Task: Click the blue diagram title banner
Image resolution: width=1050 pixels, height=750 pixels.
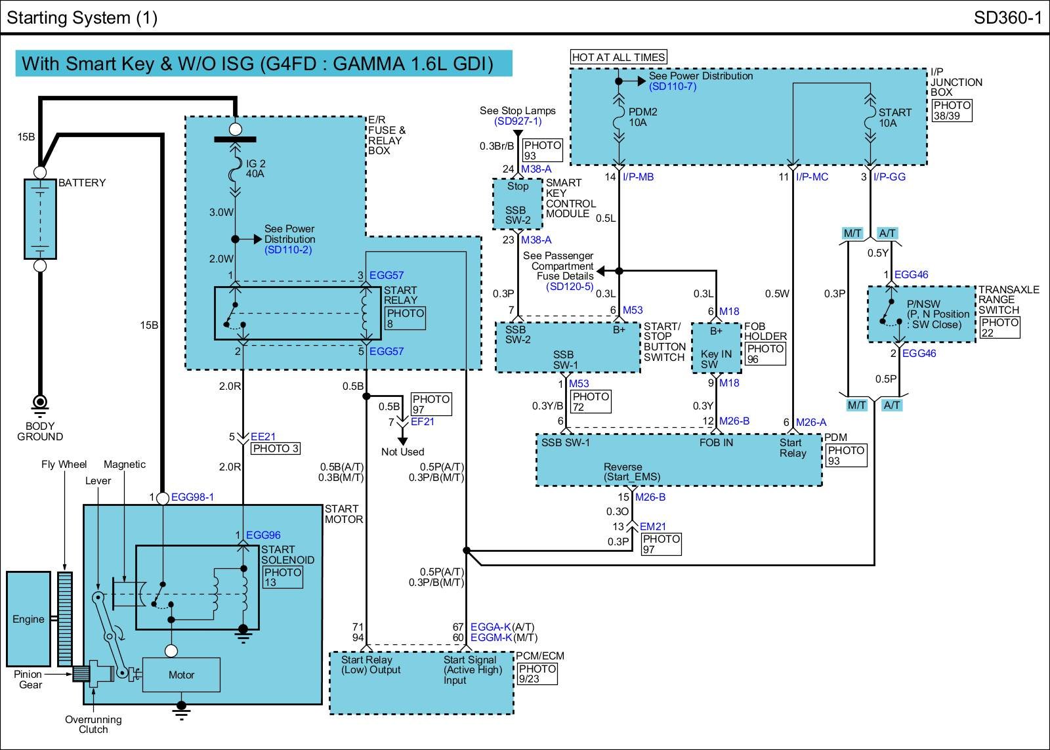Action: (263, 64)
